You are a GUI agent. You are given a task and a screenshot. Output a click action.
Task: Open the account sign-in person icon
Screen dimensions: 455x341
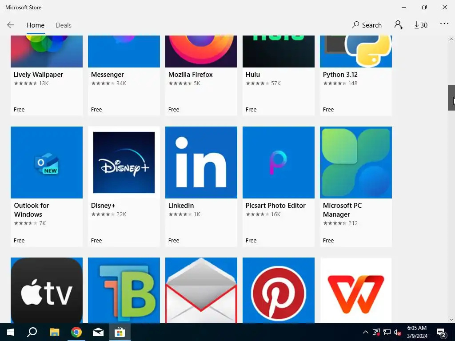tap(399, 25)
